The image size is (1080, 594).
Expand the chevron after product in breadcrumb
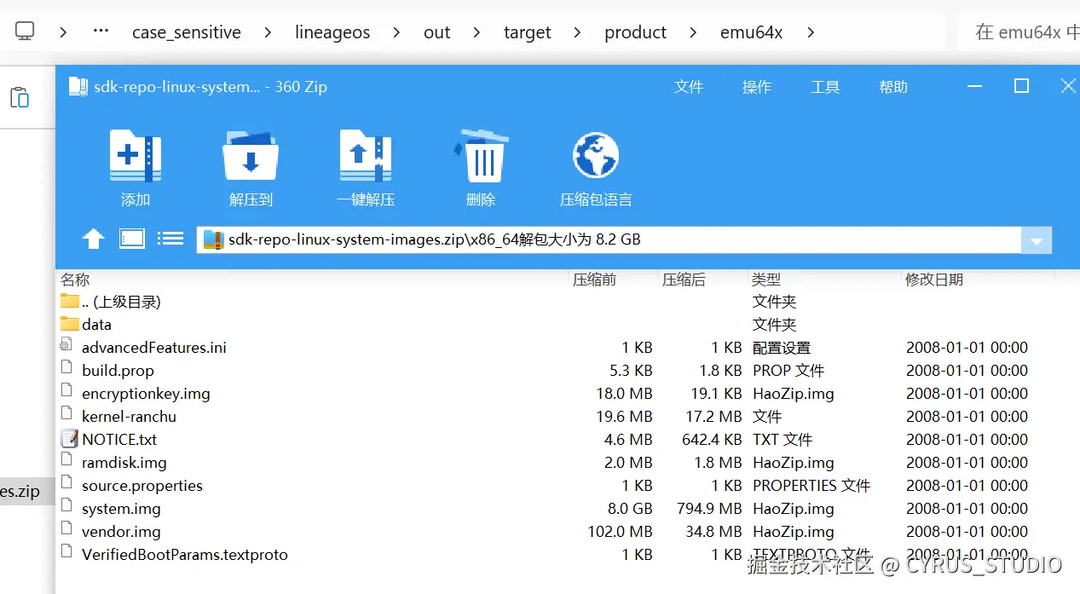(693, 32)
